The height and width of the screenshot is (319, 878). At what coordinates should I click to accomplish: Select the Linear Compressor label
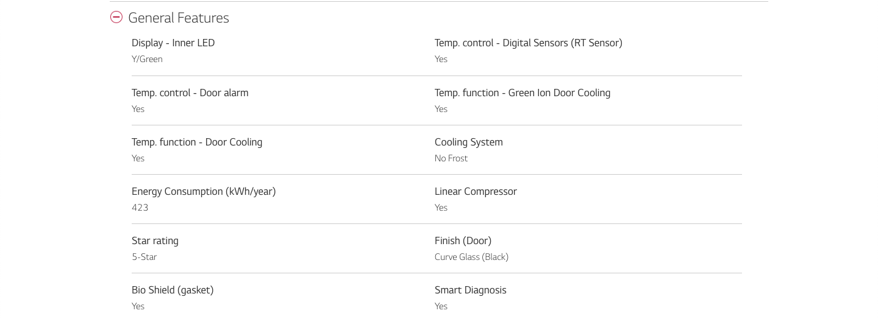(476, 192)
